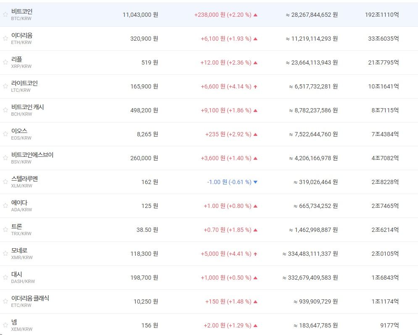Click Ethereum price 320,900 원
Viewport: 418px width, 335px height.
click(144, 39)
